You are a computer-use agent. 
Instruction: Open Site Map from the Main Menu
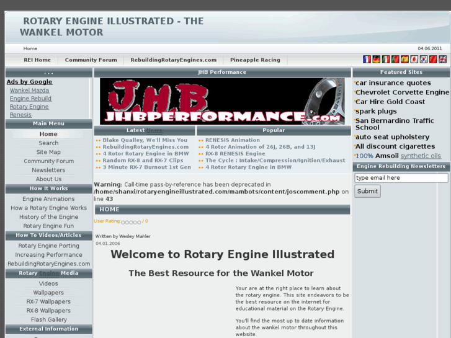coord(48,152)
